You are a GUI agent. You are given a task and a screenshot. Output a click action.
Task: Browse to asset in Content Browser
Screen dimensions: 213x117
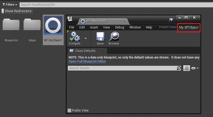click(x=114, y=38)
